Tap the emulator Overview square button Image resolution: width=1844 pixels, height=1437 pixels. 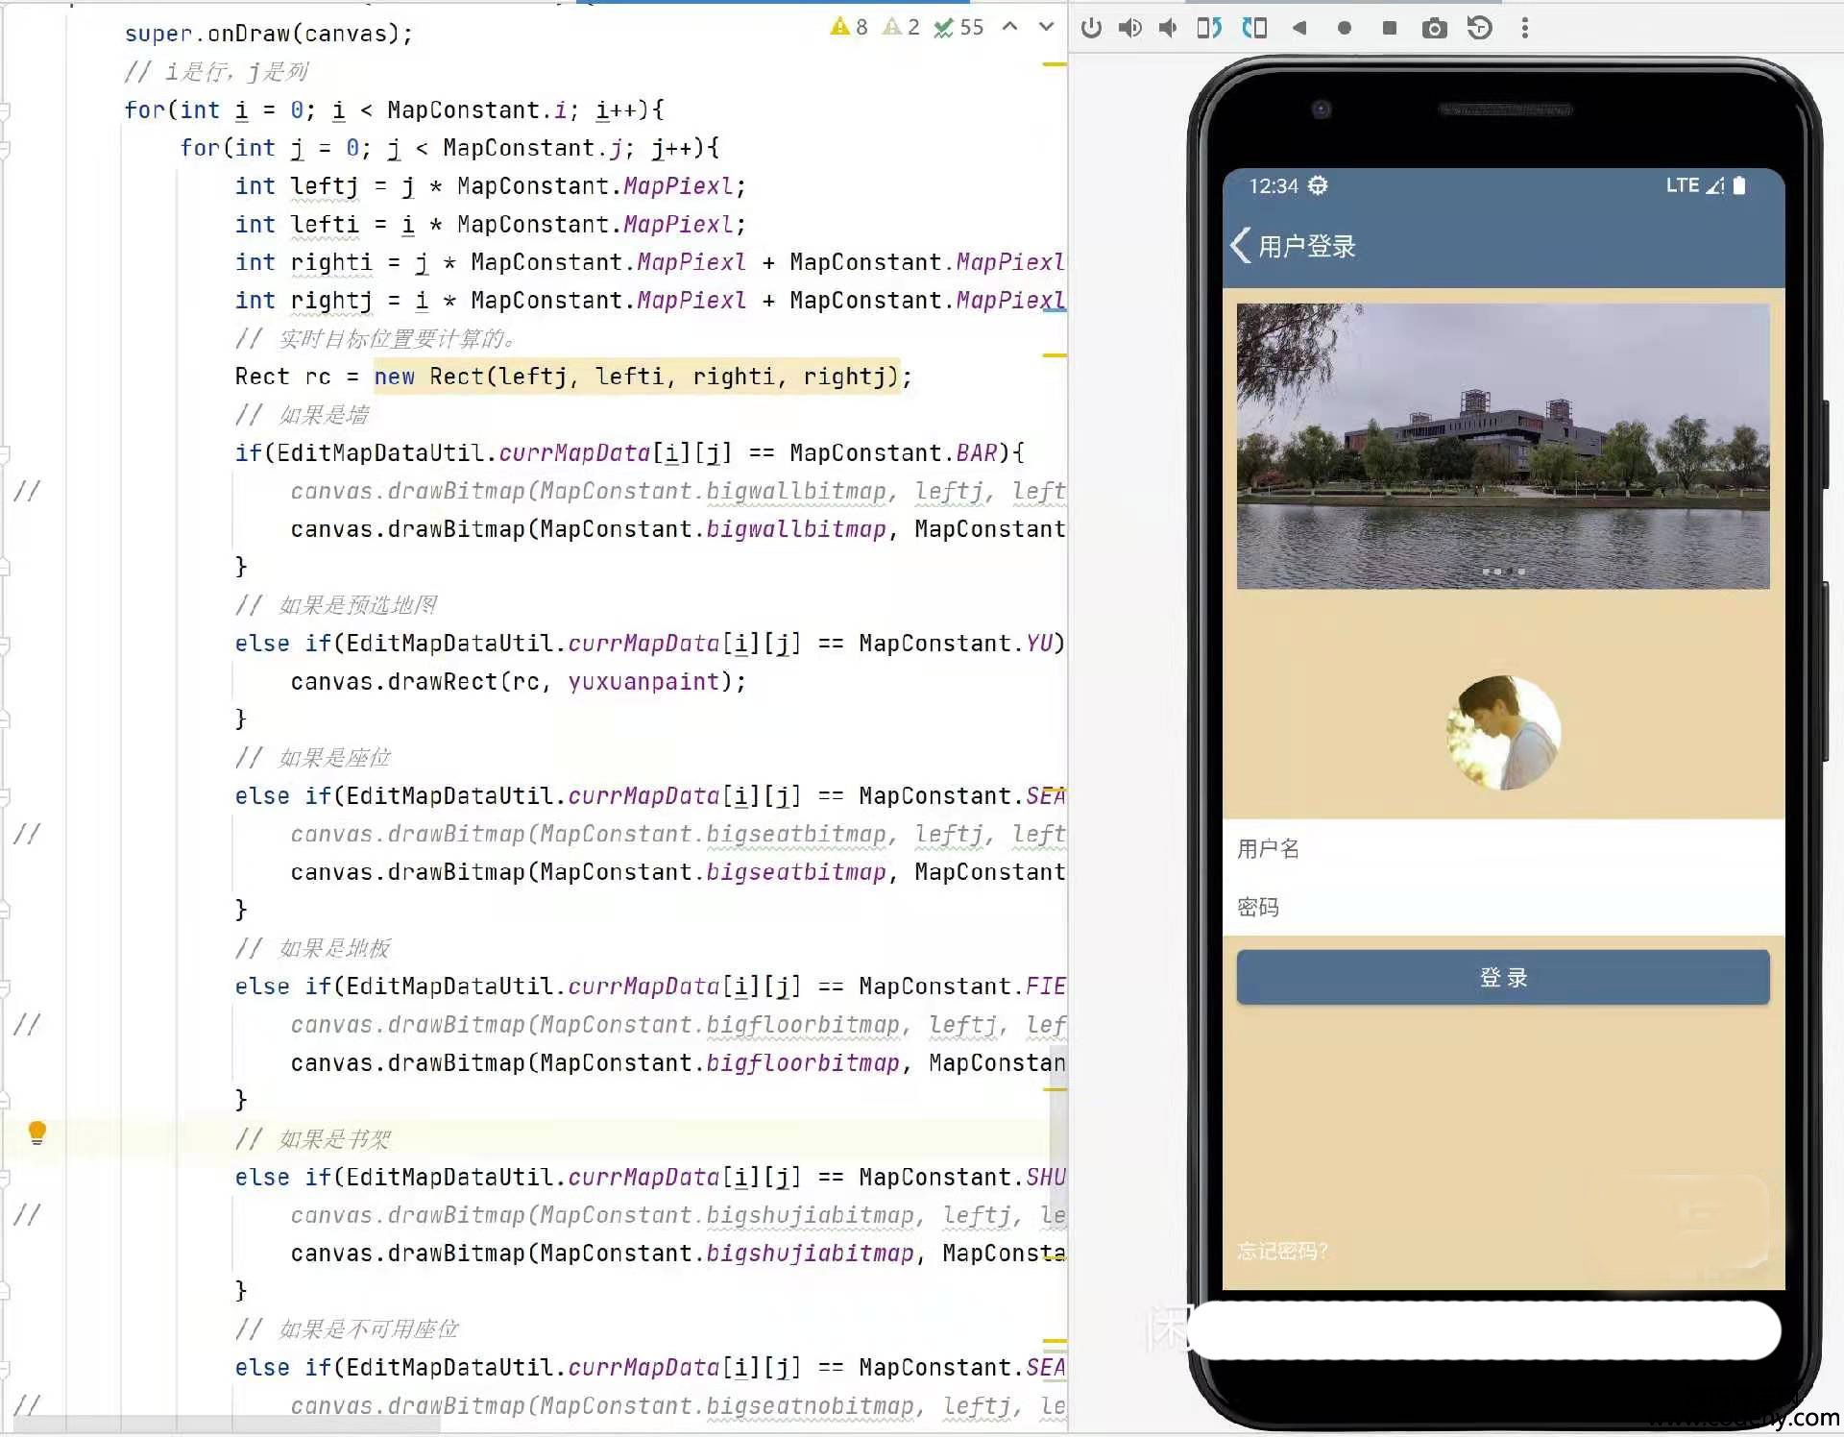pos(1389,28)
